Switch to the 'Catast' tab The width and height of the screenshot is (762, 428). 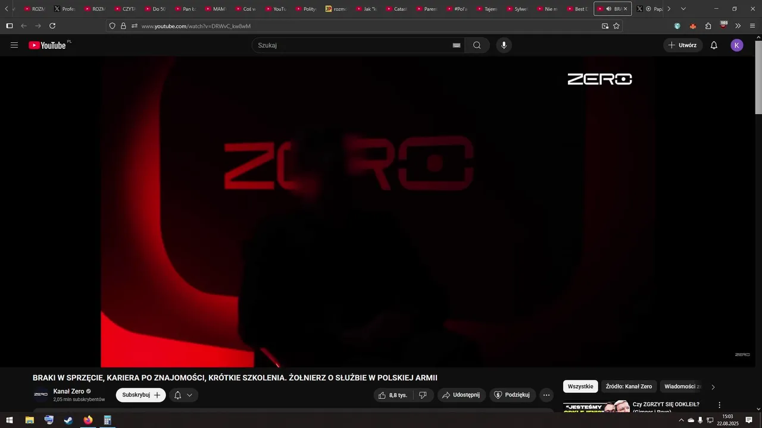tap(396, 9)
